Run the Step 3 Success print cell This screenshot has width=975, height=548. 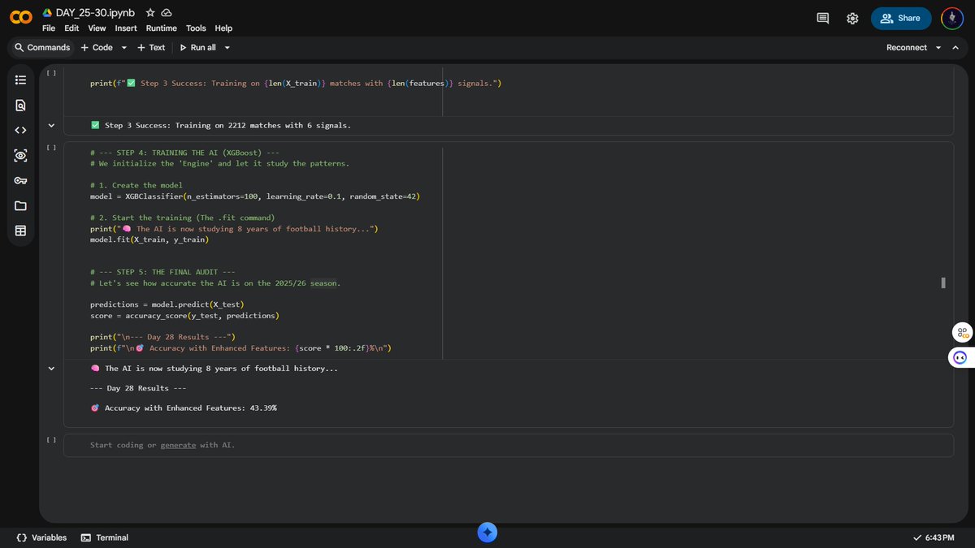click(x=51, y=73)
